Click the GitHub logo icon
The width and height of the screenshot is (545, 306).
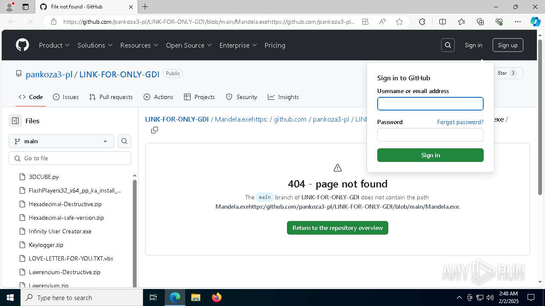coord(22,45)
